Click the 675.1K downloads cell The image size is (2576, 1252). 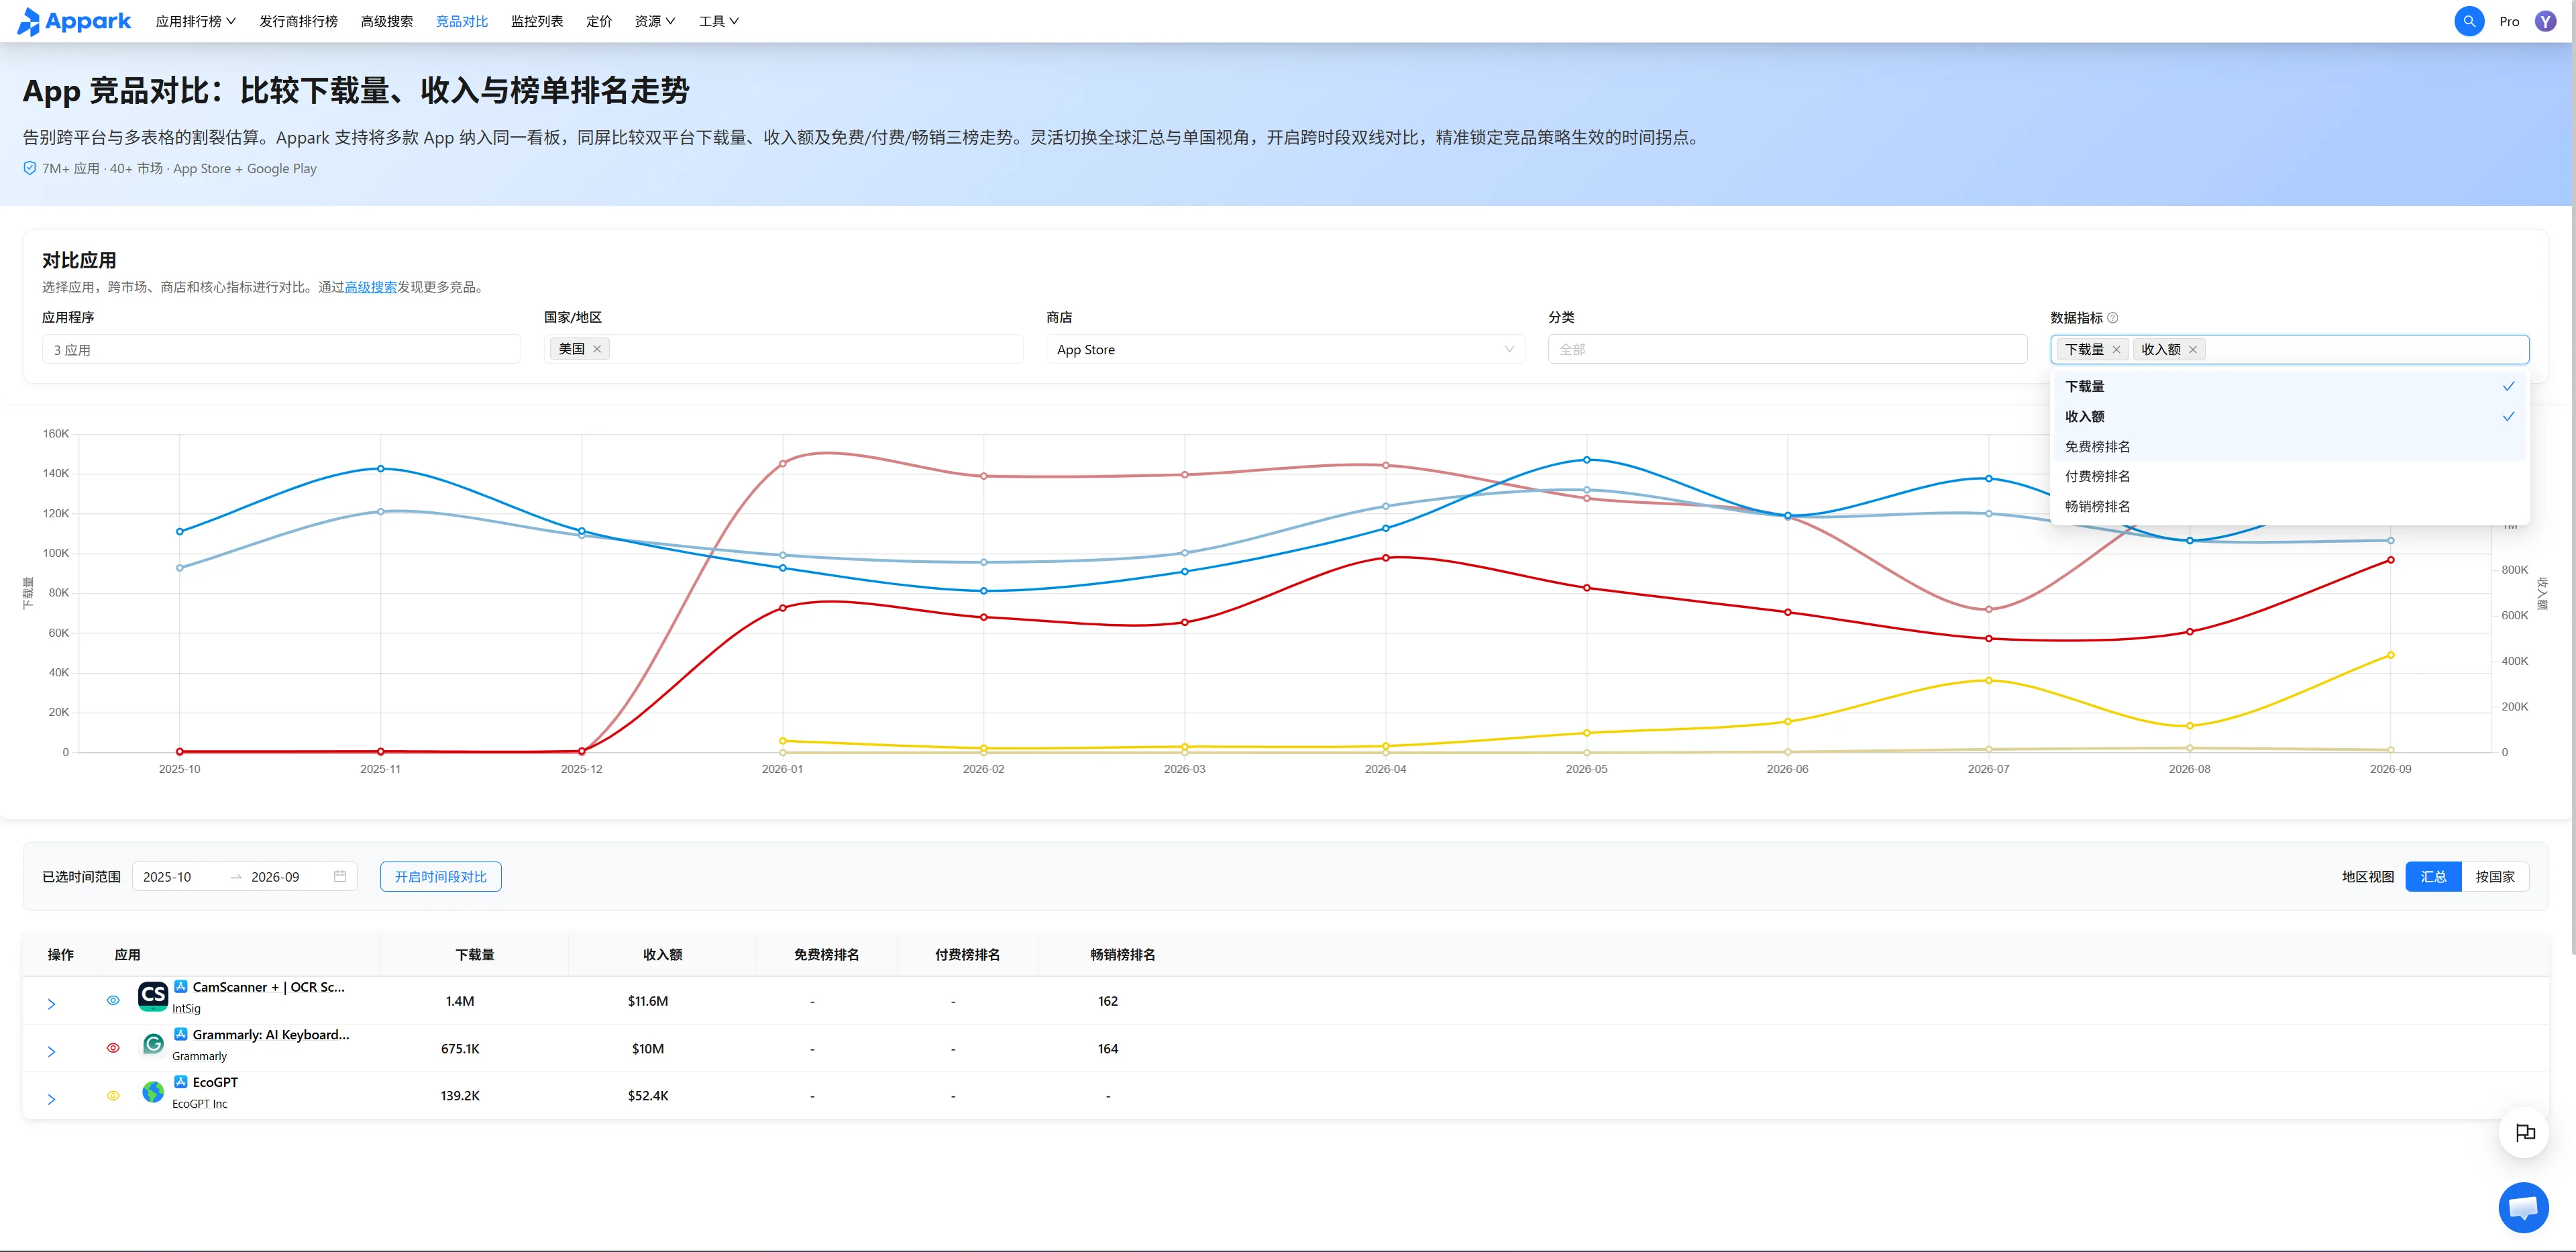(460, 1048)
